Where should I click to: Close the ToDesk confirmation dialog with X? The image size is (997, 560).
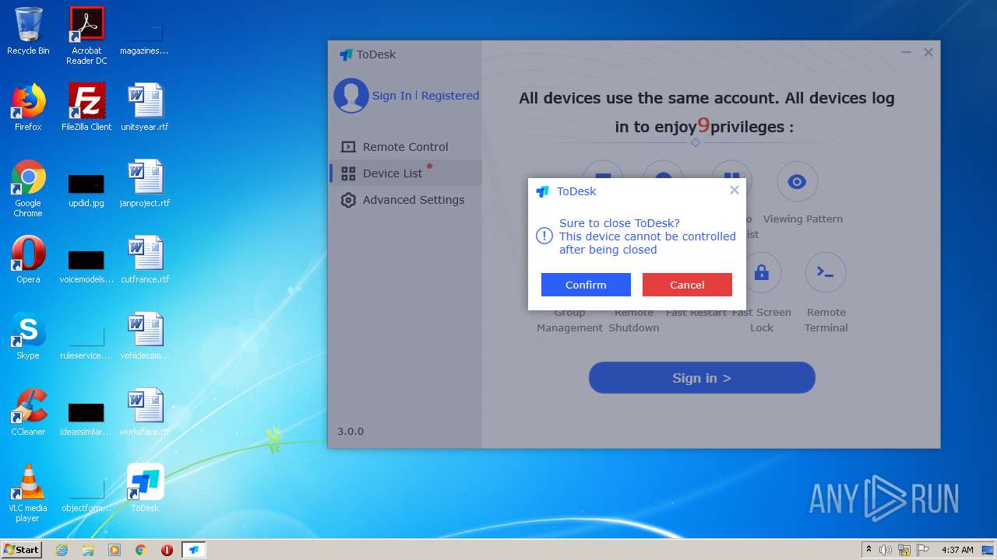point(734,190)
